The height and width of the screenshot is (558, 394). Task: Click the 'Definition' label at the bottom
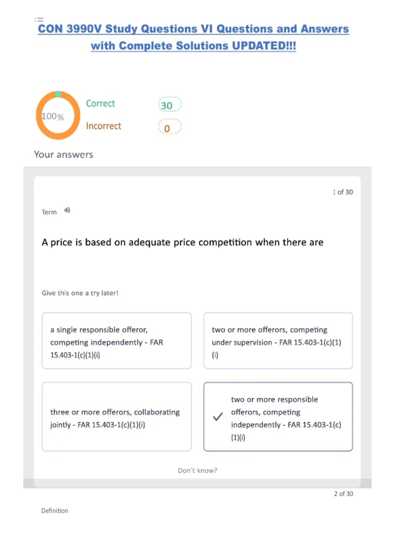pyautogui.click(x=55, y=511)
